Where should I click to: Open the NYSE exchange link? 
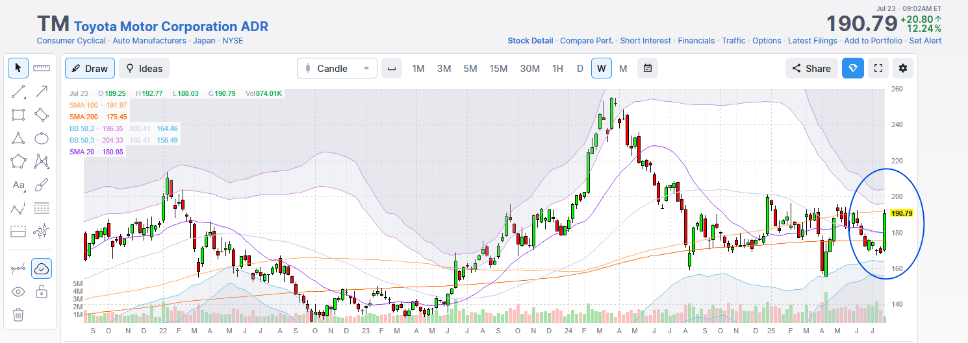tap(233, 41)
